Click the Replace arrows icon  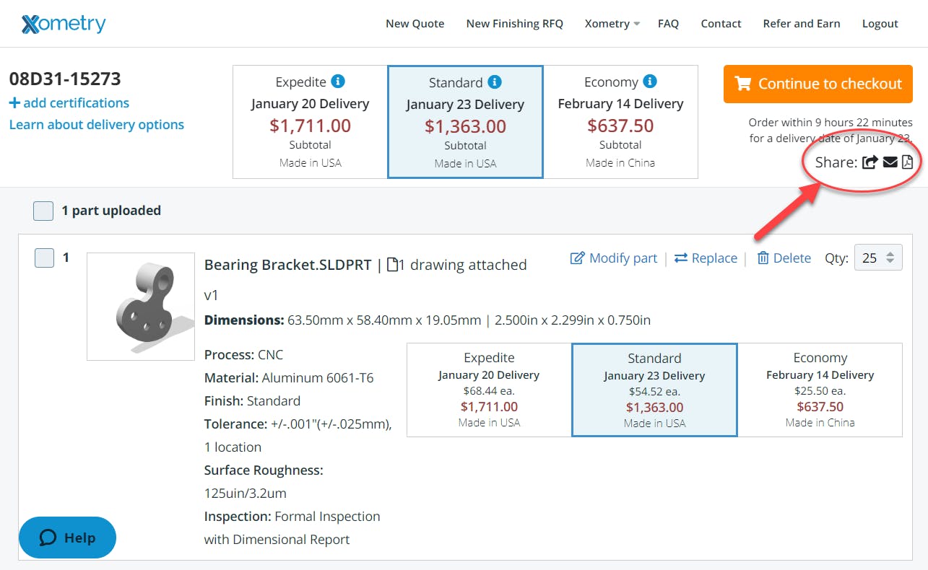pos(681,258)
